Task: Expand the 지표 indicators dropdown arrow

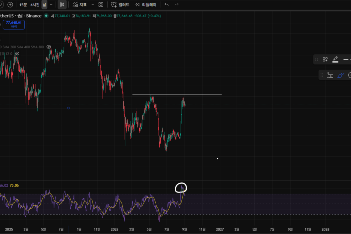Action: pyautogui.click(x=93, y=5)
